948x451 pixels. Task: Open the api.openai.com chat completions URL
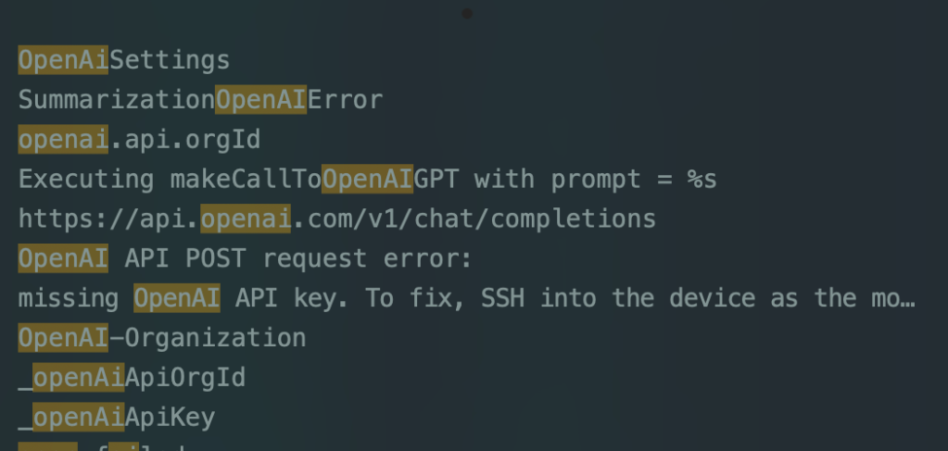(336, 219)
